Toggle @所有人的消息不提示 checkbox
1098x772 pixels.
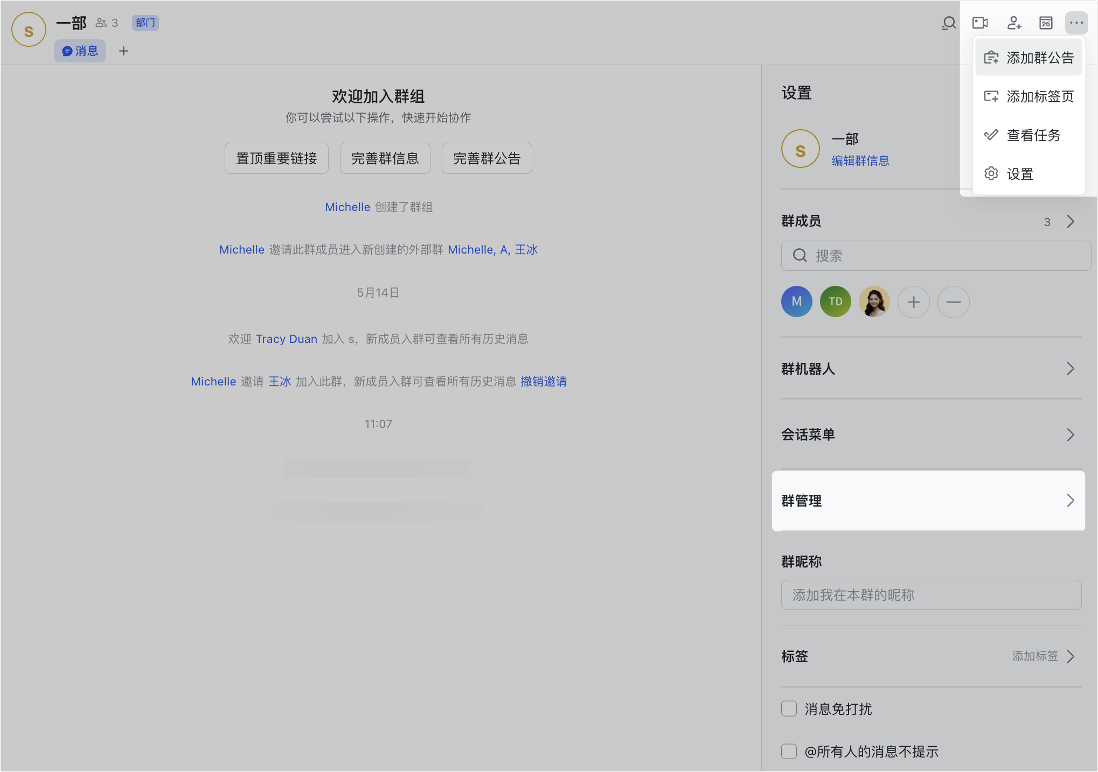(789, 751)
